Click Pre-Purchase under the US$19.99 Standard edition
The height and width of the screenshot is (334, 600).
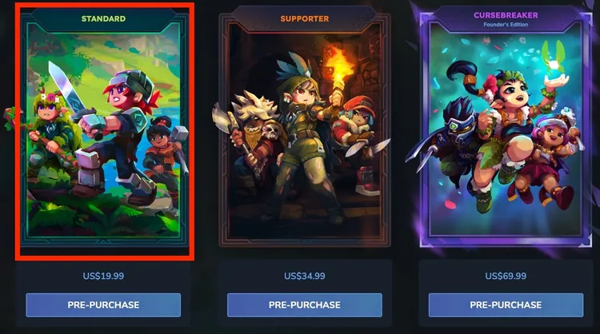pyautogui.click(x=103, y=305)
